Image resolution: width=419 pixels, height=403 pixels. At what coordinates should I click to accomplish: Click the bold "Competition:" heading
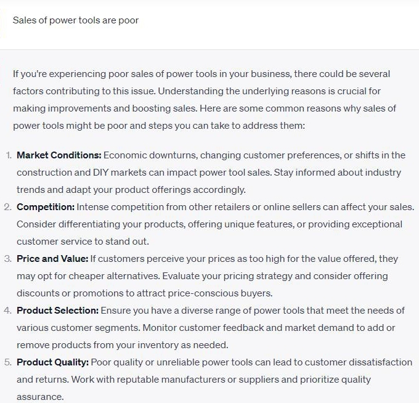[46, 207]
